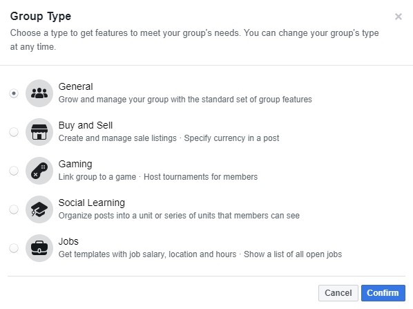Image resolution: width=413 pixels, height=309 pixels.
Task: Pick the Social Learning radio button
Action: tap(14, 209)
